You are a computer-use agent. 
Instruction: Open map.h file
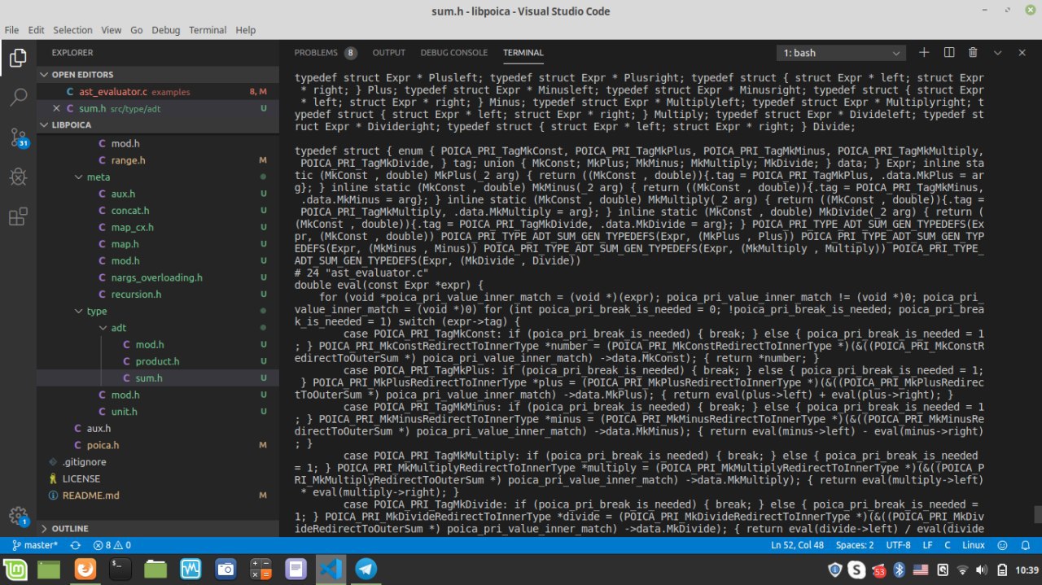click(x=157, y=244)
